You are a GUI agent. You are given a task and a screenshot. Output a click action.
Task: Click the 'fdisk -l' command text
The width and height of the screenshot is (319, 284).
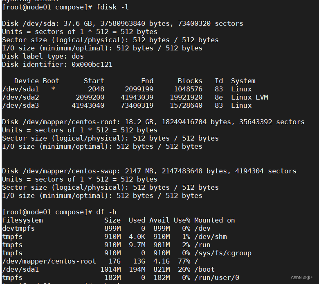coord(112,7)
